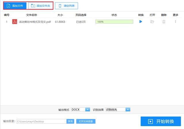This screenshot has height=129, width=184.
Task: Open the 识别效果 识别优先 dropdown
Action: point(118,109)
